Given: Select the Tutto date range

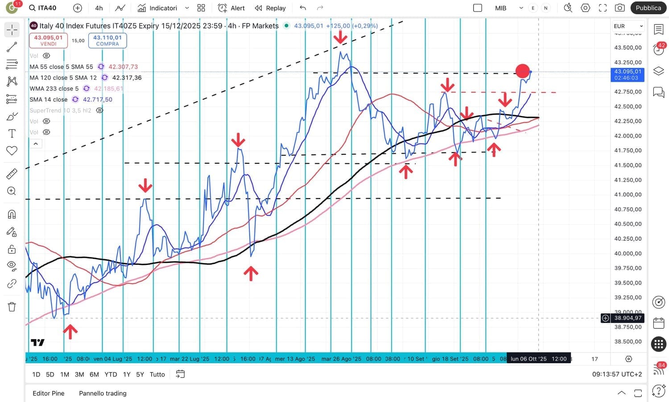Looking at the screenshot, I should coord(157,374).
